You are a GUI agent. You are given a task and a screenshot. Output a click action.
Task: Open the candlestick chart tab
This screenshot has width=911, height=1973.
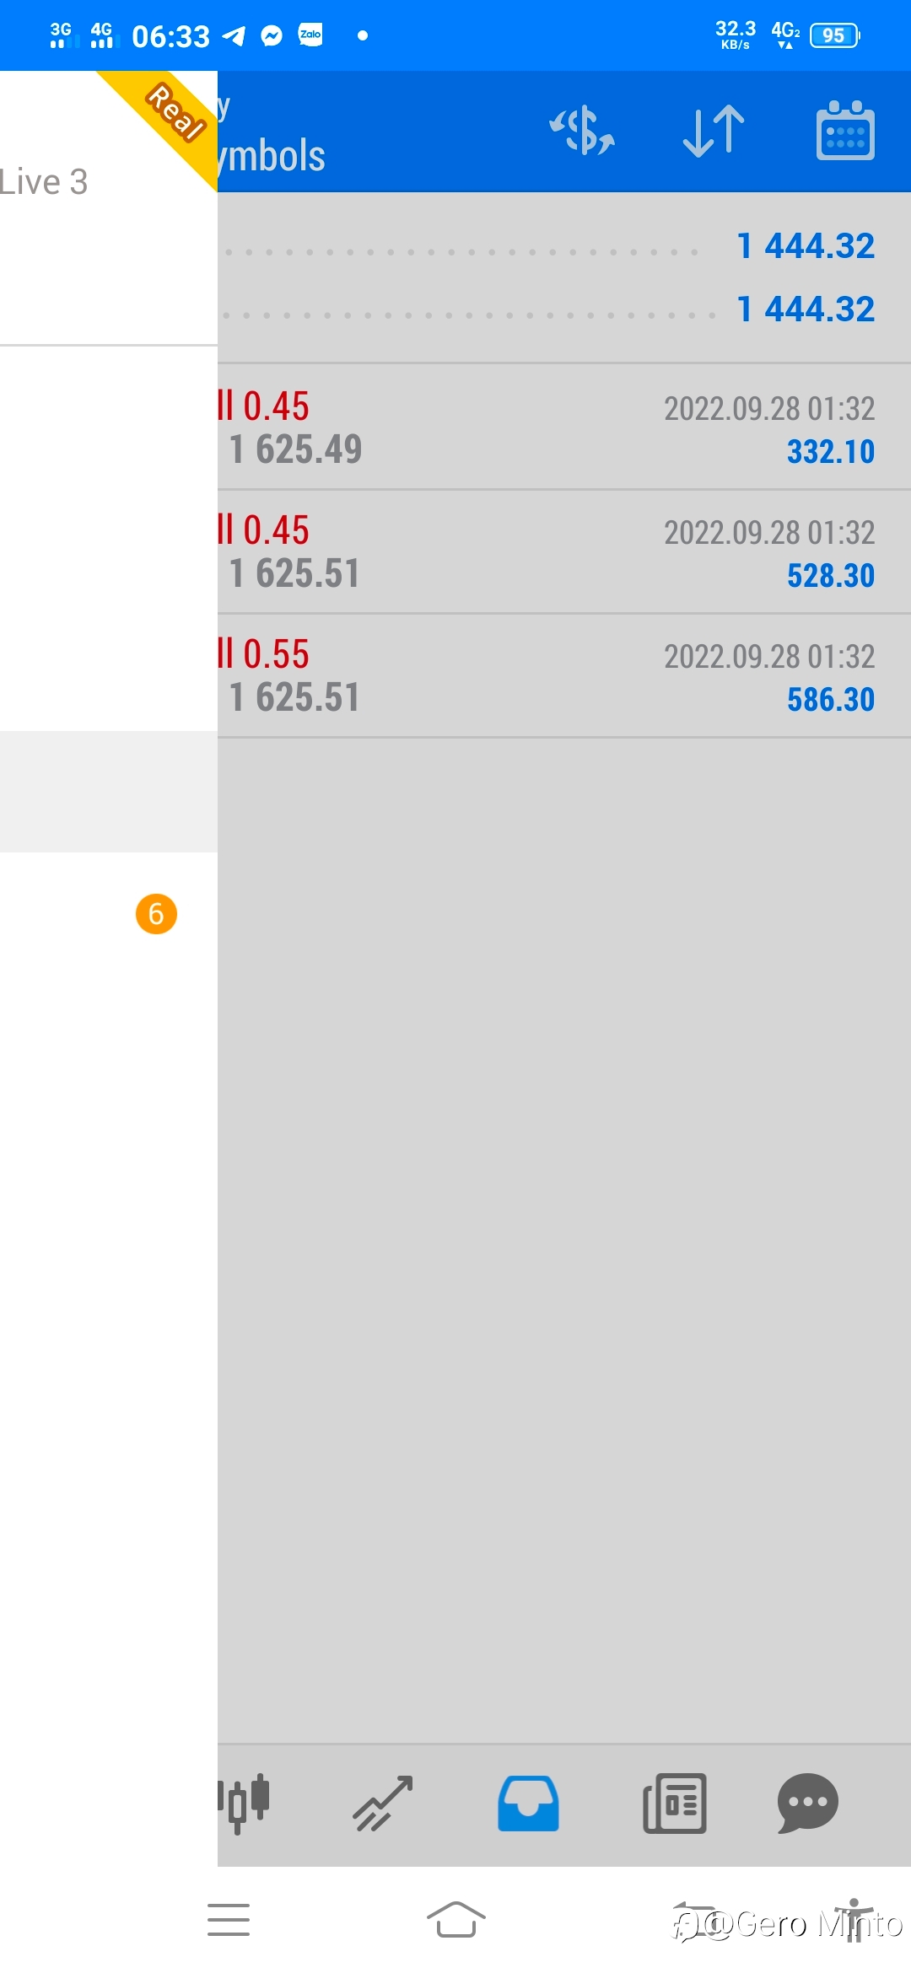tap(244, 1804)
